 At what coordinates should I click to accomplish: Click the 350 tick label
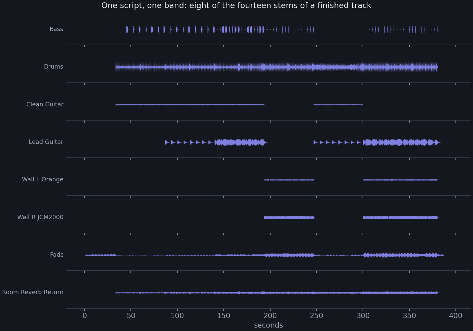coord(409,316)
